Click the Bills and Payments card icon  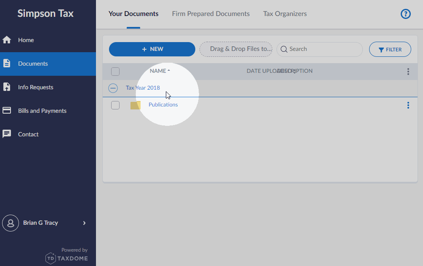tap(7, 110)
